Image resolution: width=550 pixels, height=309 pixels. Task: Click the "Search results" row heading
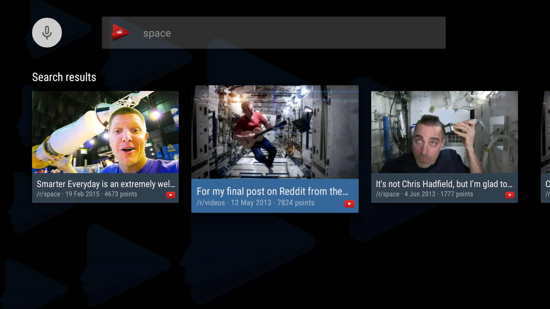click(x=64, y=77)
